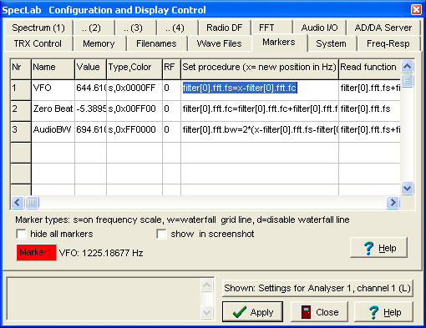
Task: Switch to the Wave Files tab
Action: [219, 43]
